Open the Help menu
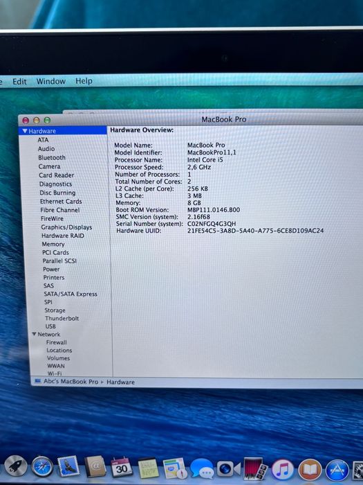 [x=84, y=81]
